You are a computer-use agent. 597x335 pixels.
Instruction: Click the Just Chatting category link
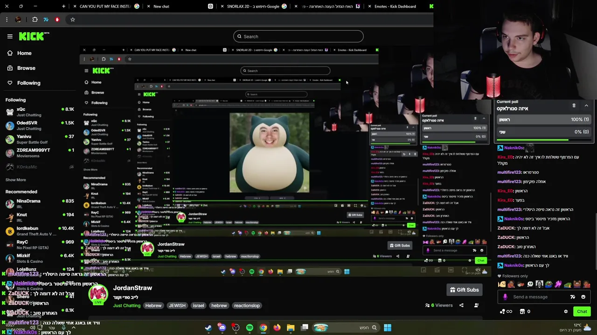(x=126, y=306)
